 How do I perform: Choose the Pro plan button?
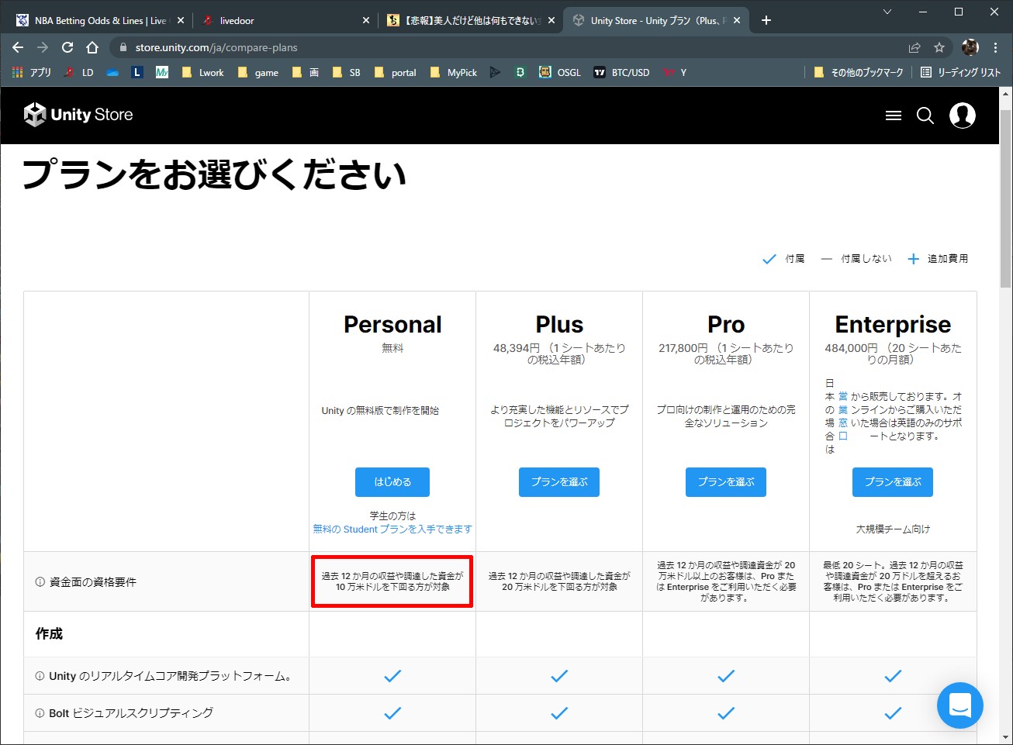coord(726,482)
